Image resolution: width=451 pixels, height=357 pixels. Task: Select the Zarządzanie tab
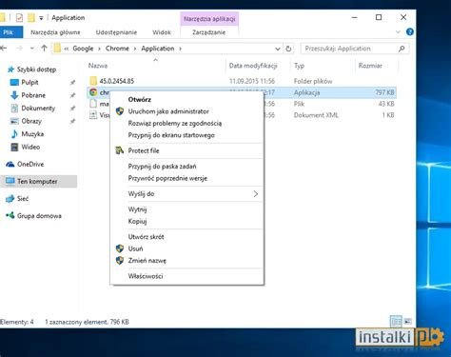(208, 32)
